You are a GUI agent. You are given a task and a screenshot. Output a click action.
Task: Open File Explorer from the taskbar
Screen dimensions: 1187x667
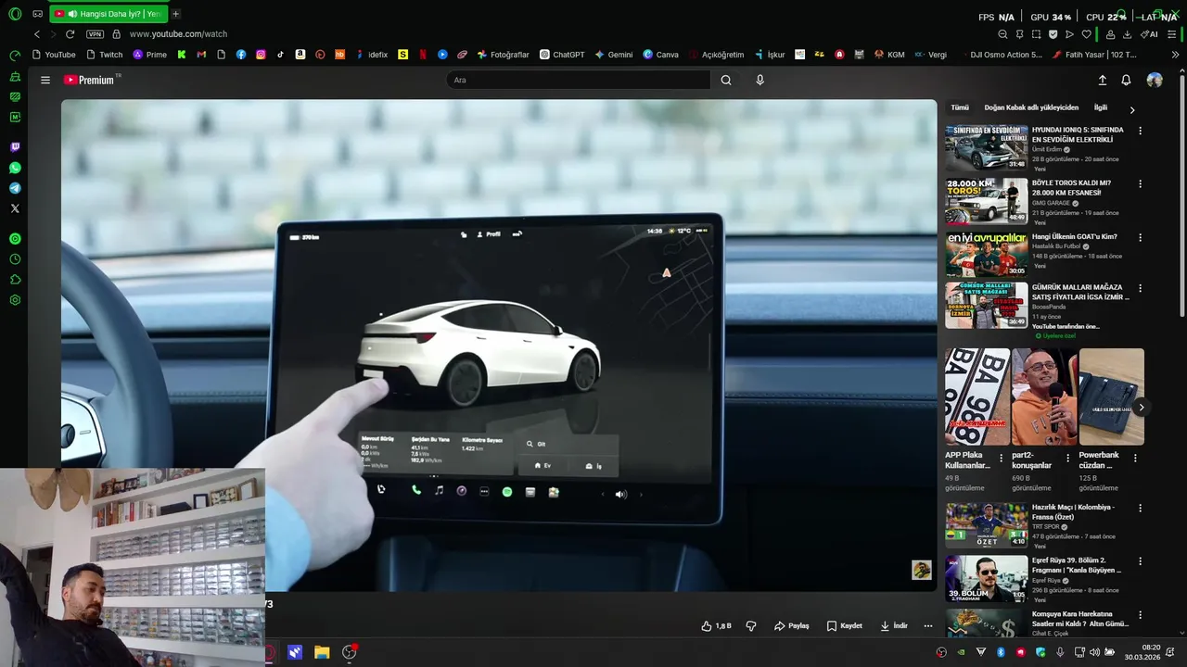(322, 652)
